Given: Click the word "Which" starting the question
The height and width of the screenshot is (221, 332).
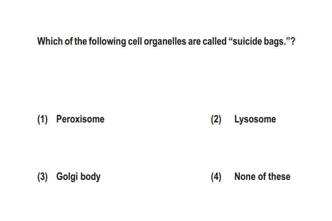Looking at the screenshot, I should pos(50,41).
